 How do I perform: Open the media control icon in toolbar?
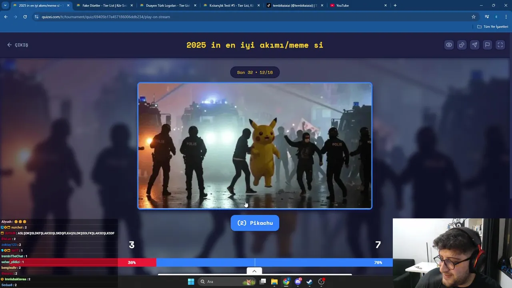[x=487, y=17]
